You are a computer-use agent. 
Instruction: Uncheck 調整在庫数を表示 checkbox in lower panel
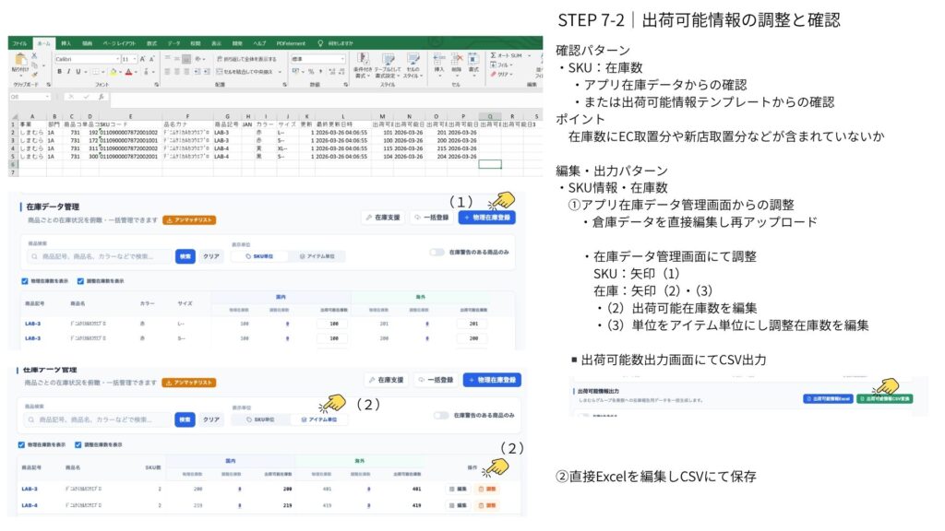click(x=79, y=444)
